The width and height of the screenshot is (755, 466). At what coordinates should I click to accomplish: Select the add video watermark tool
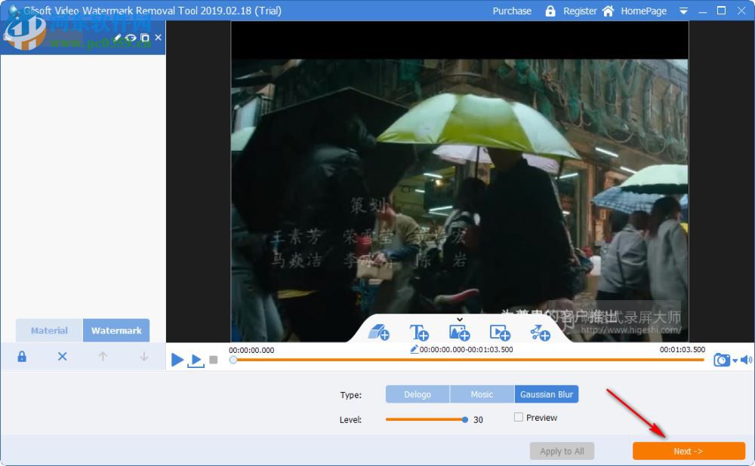[x=501, y=333]
